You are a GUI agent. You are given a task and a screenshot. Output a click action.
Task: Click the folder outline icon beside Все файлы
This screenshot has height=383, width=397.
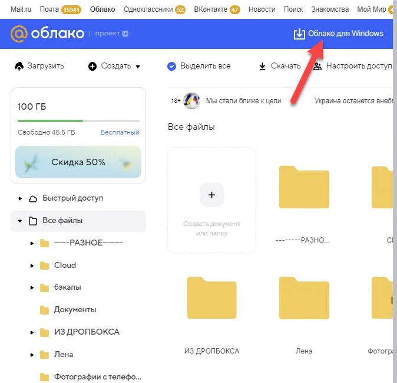(x=33, y=221)
